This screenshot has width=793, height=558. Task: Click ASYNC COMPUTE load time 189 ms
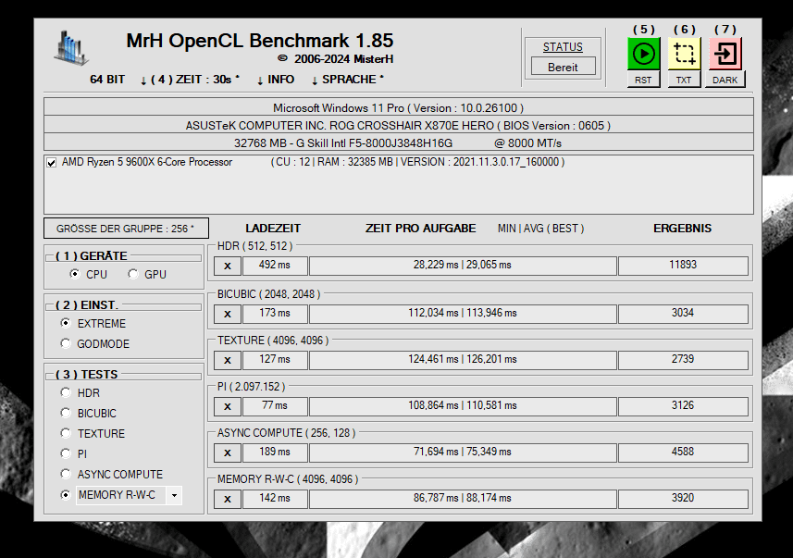275,453
